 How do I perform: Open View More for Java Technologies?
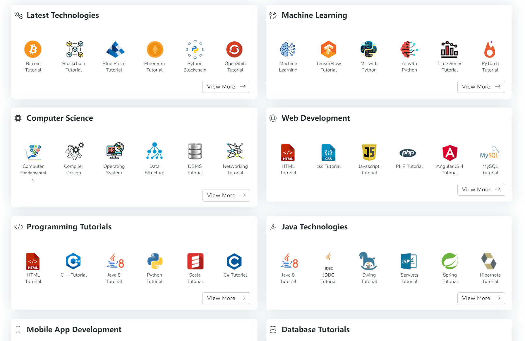click(481, 298)
